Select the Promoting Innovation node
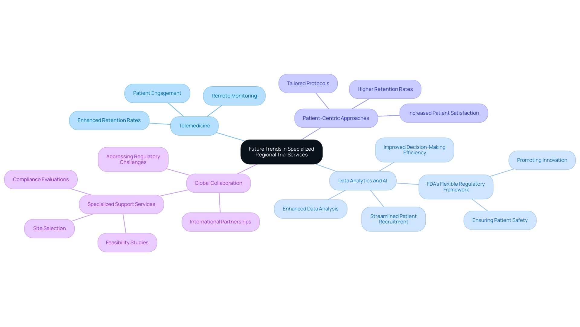The width and height of the screenshot is (580, 327). point(542,159)
